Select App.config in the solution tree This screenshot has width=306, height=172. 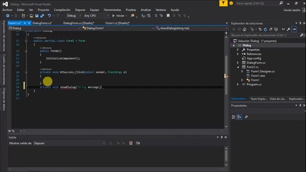[254, 58]
